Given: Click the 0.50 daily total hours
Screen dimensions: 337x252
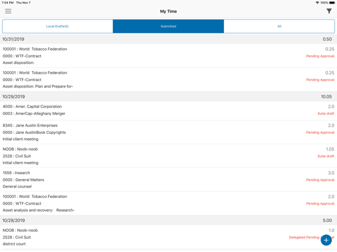Looking at the screenshot, I should tap(327, 39).
